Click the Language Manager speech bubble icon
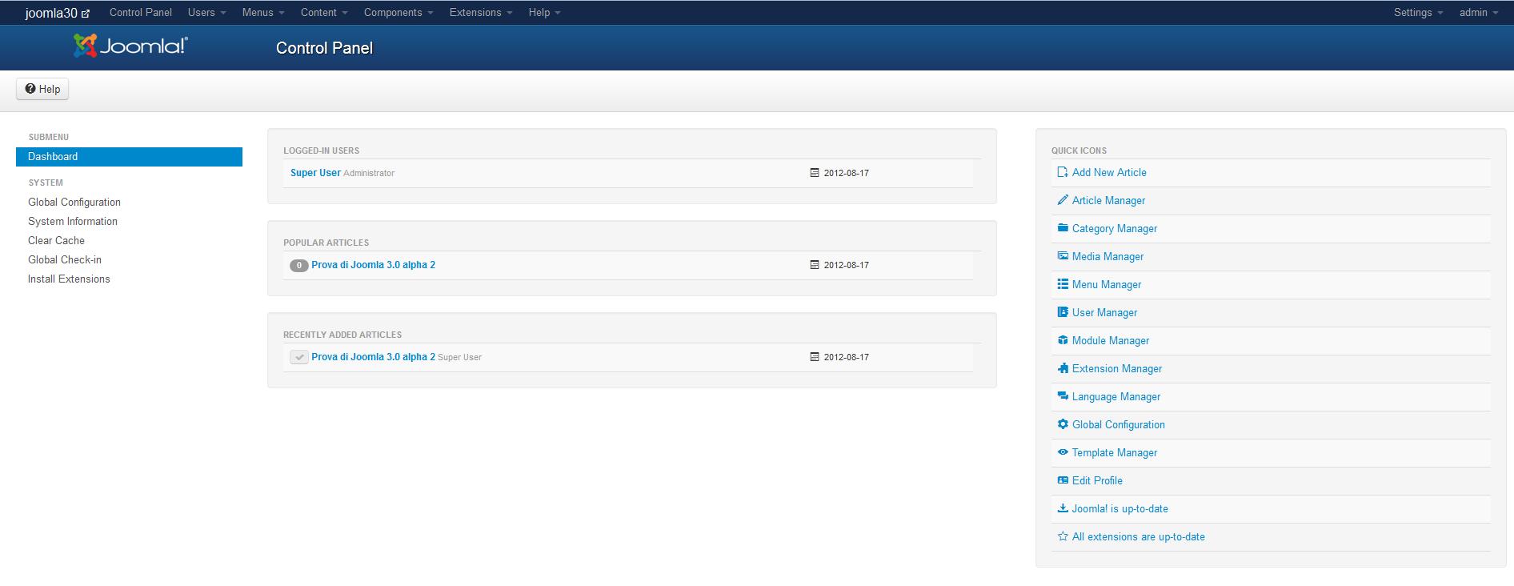This screenshot has height=586, width=1514. point(1063,396)
